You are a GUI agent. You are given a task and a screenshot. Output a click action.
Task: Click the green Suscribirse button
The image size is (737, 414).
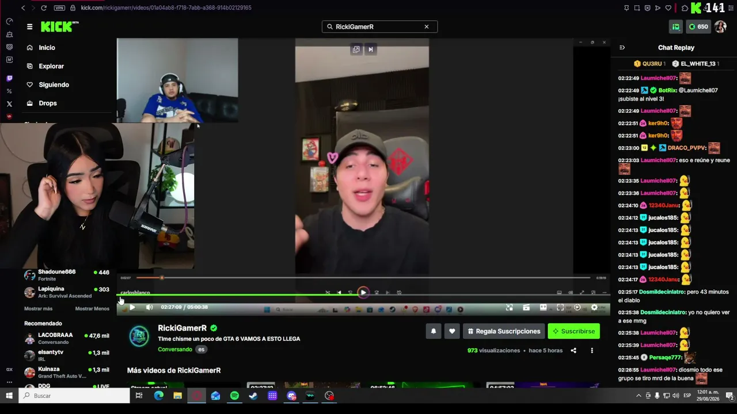pyautogui.click(x=573, y=331)
